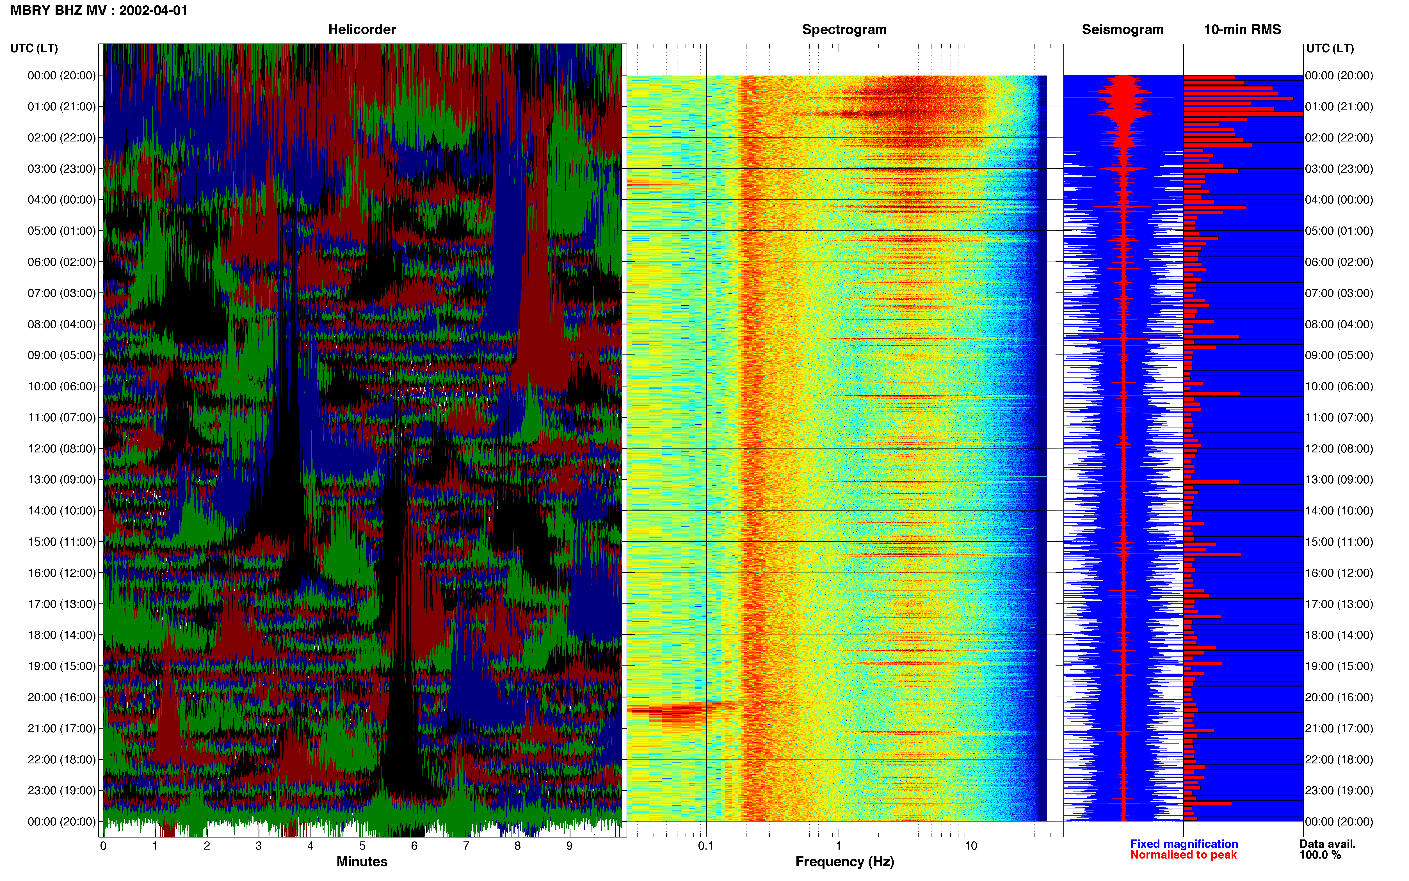Click the '7' tick on the Minutes axis
Viewport: 1409px width, 881px height.
[x=466, y=846]
